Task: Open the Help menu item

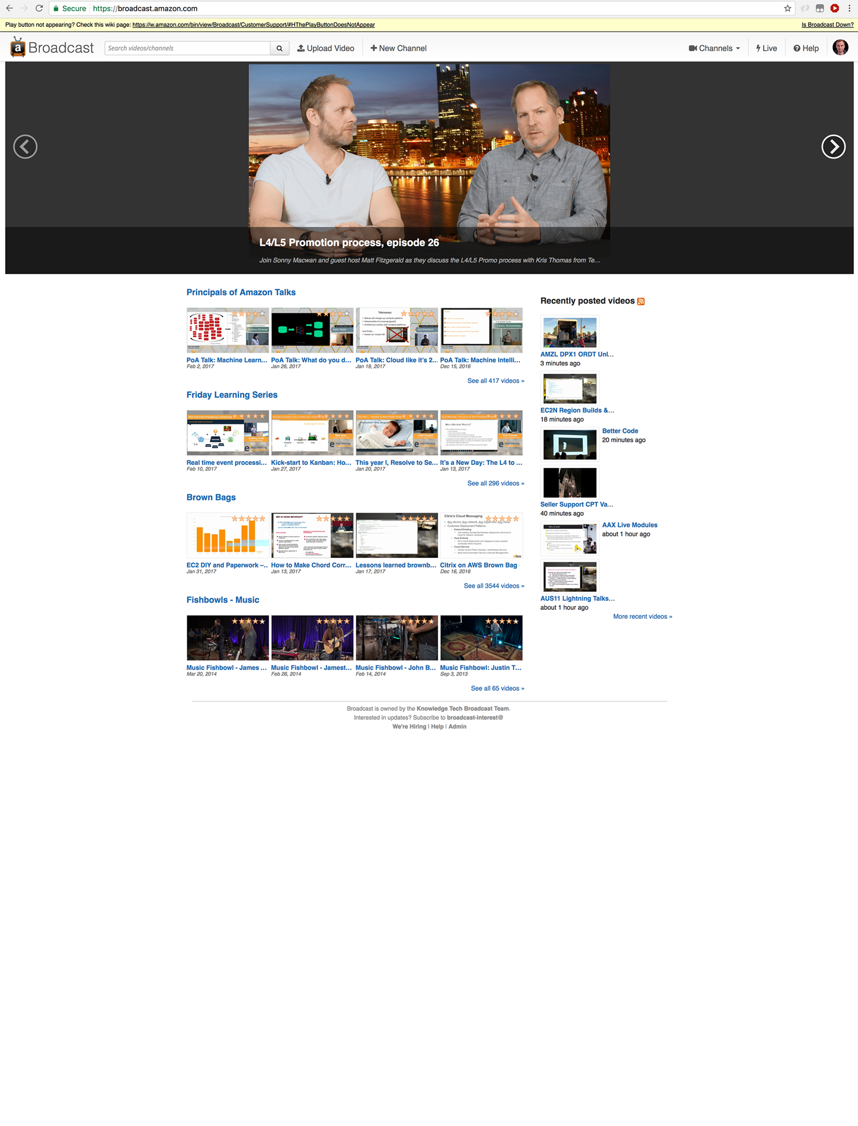Action: tap(806, 48)
